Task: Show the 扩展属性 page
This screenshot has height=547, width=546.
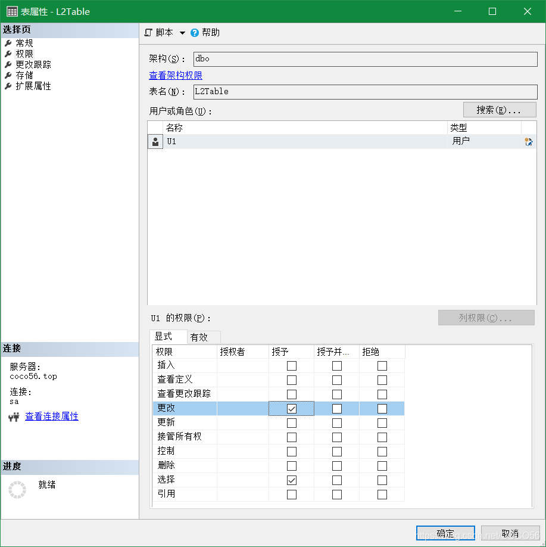Action: pos(33,86)
